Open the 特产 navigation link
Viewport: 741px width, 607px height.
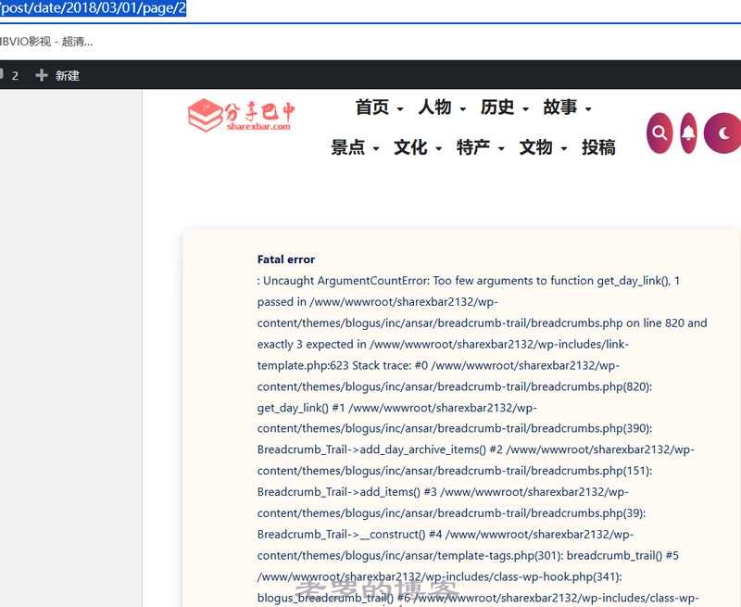474,148
